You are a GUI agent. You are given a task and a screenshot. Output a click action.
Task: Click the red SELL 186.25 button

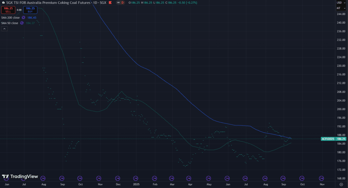(x=8, y=10)
